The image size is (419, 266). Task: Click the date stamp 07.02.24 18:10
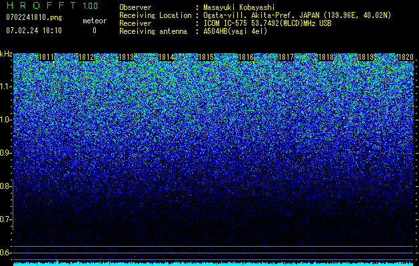(34, 31)
